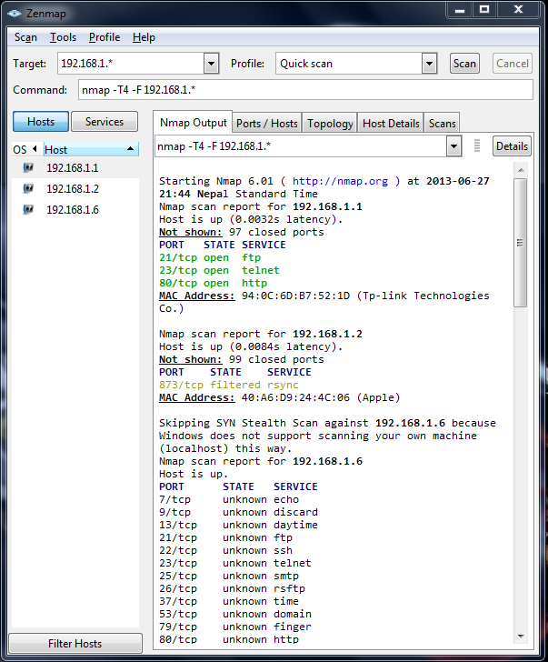This screenshot has width=548, height=662.
Task: Click 'Nepal Standard Time' text in output
Action: point(257,194)
